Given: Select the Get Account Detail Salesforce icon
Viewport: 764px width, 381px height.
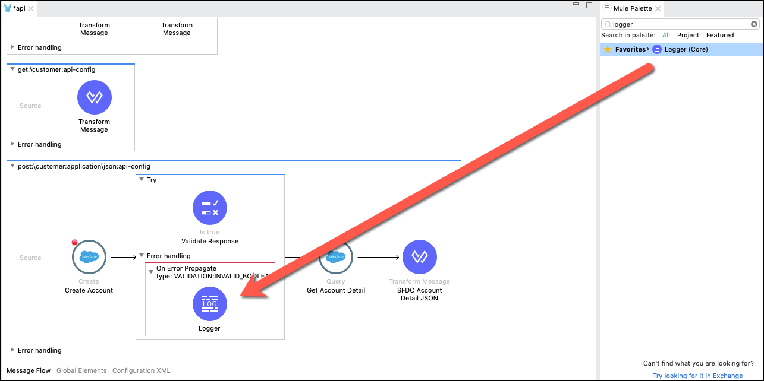Looking at the screenshot, I should (336, 257).
